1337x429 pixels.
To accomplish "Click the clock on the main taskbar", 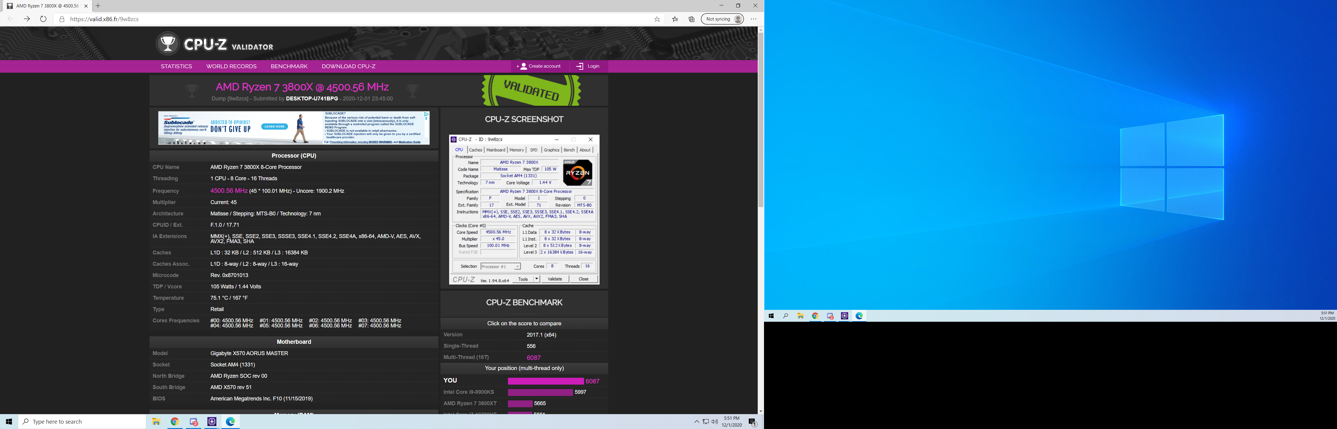I will point(732,422).
